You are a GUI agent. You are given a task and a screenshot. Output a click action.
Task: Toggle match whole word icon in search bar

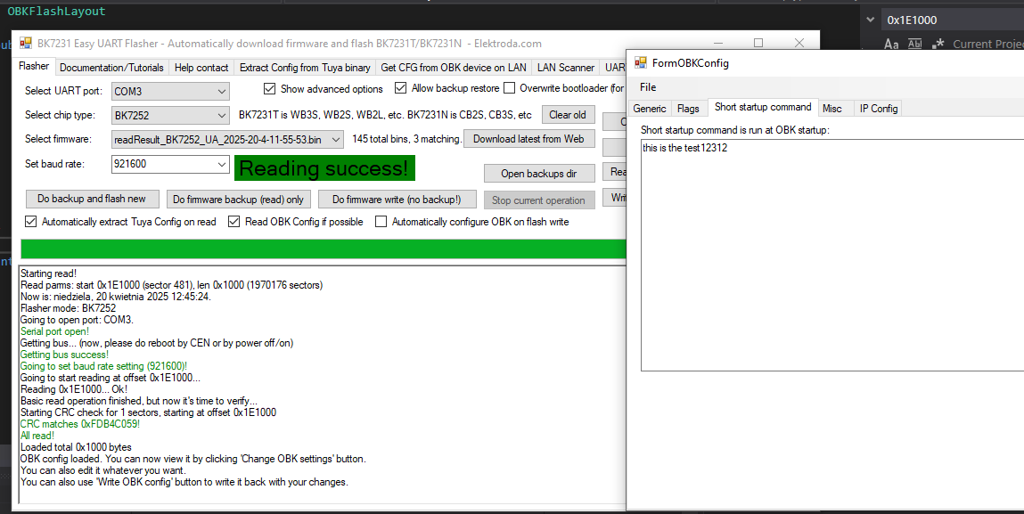click(915, 45)
